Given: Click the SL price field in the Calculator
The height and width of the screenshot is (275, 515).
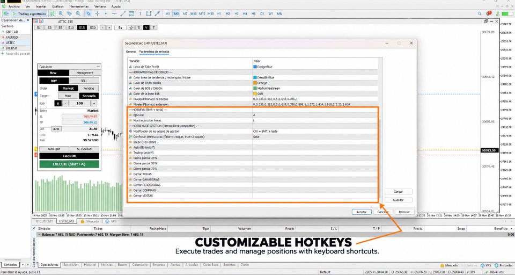Looking at the screenshot, I should click(80, 117).
